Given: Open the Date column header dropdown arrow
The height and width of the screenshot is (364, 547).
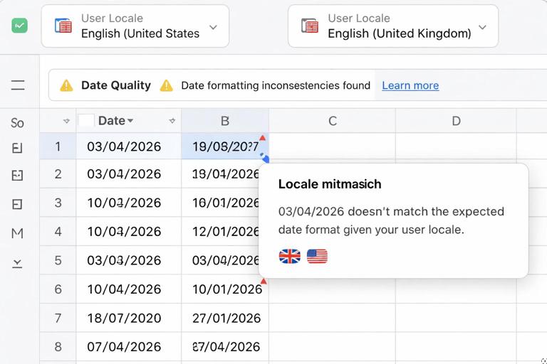Looking at the screenshot, I should (130, 121).
